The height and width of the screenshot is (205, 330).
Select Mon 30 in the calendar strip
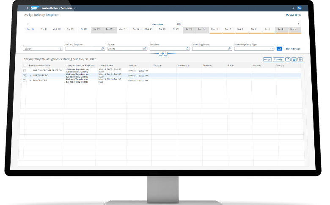click(x=214, y=29)
